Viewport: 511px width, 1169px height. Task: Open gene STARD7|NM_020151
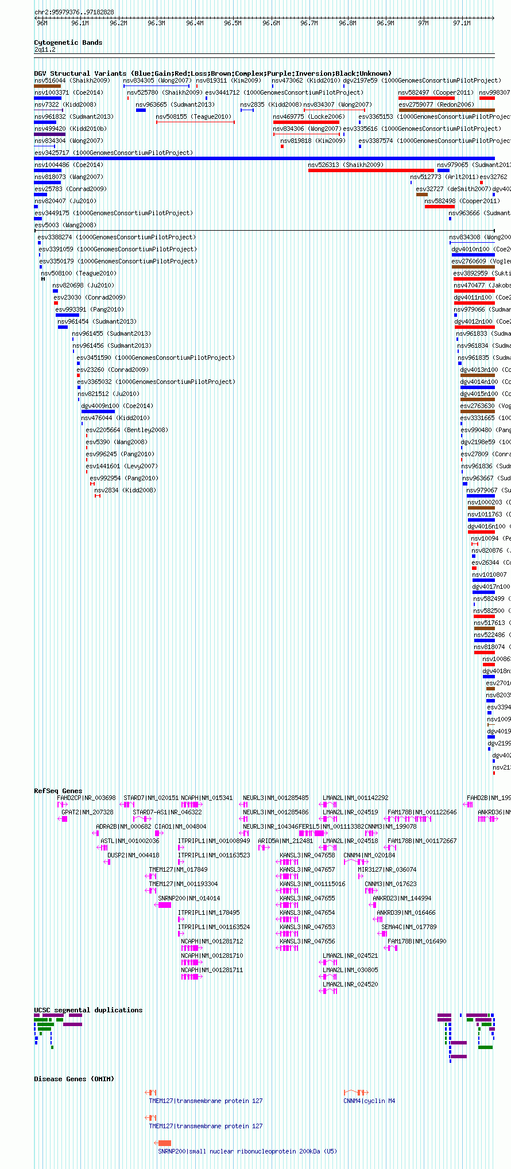pos(151,798)
